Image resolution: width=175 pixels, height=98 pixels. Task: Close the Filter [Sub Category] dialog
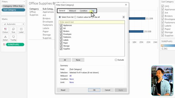click(x=126, y=5)
